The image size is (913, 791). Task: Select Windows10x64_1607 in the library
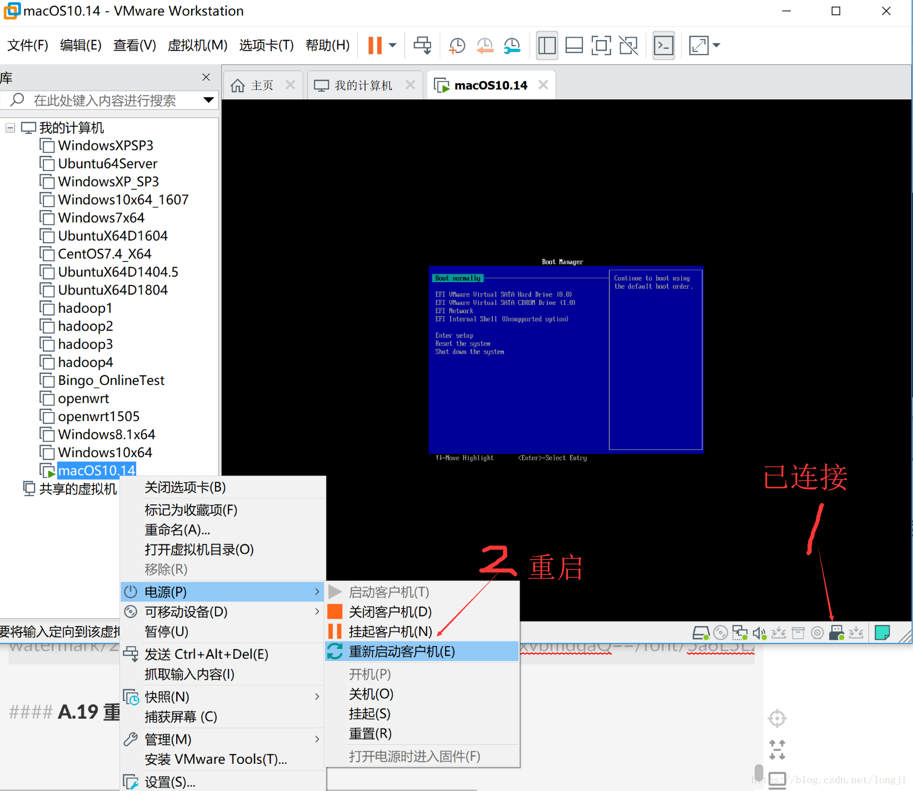123,199
